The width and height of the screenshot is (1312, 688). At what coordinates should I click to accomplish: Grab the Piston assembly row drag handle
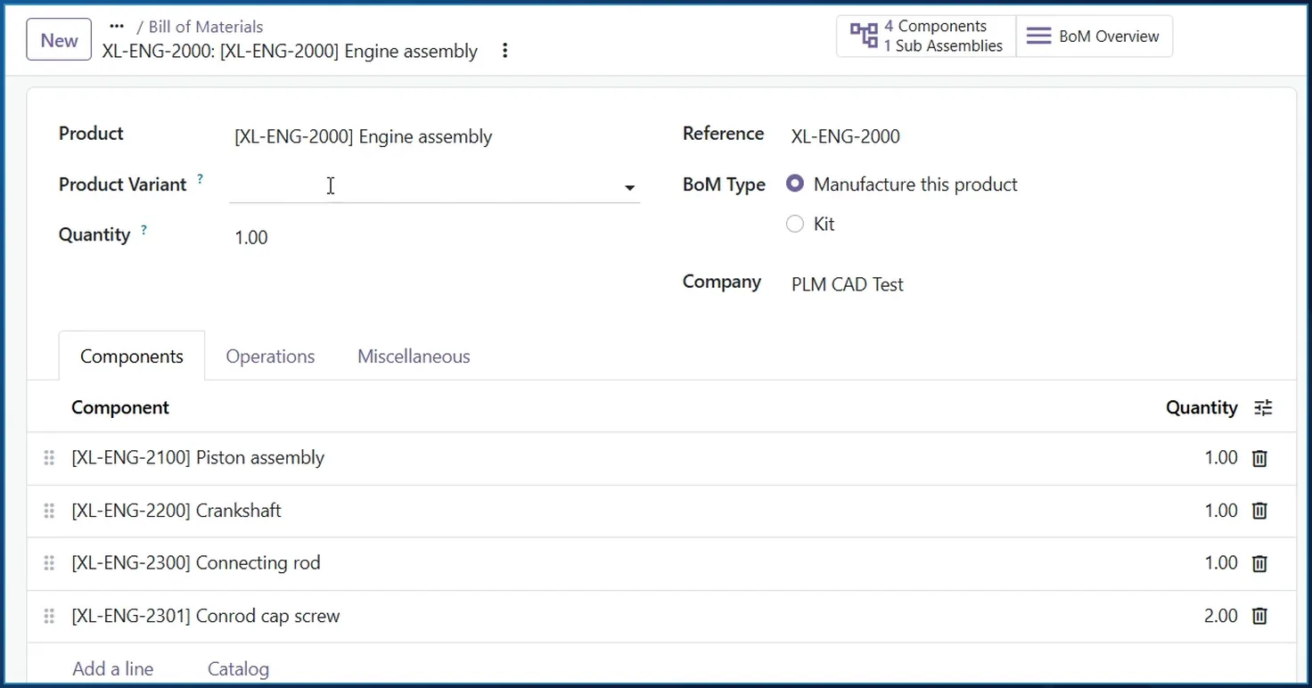click(49, 458)
